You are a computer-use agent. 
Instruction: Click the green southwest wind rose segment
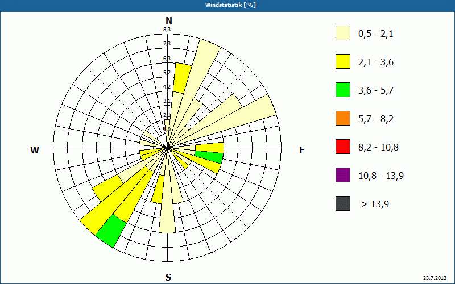pyautogui.click(x=111, y=231)
